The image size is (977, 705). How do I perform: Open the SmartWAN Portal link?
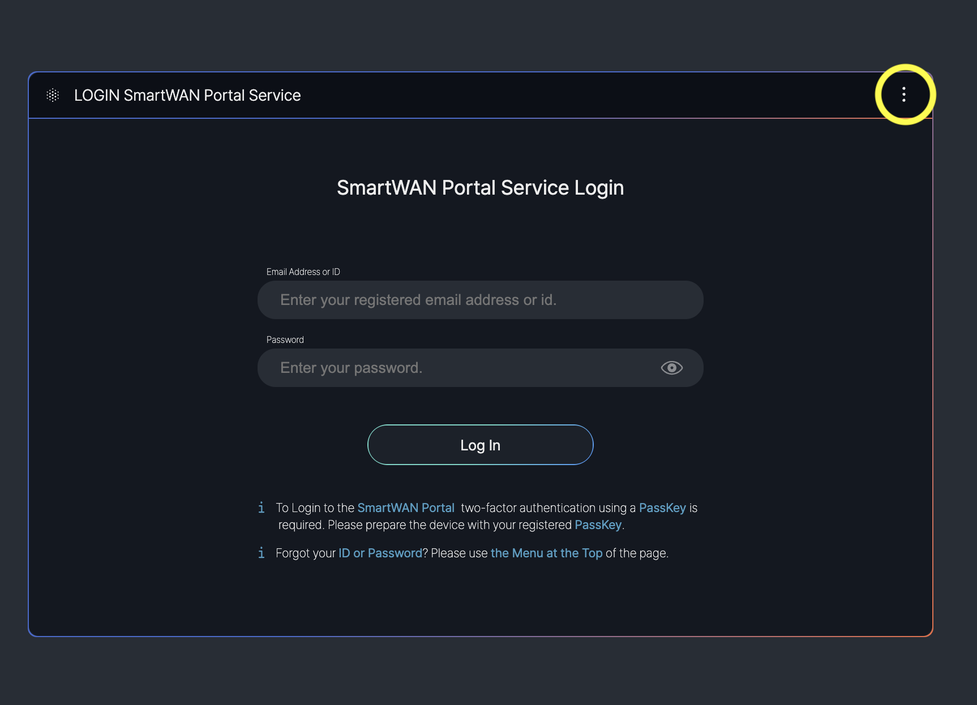[406, 508]
